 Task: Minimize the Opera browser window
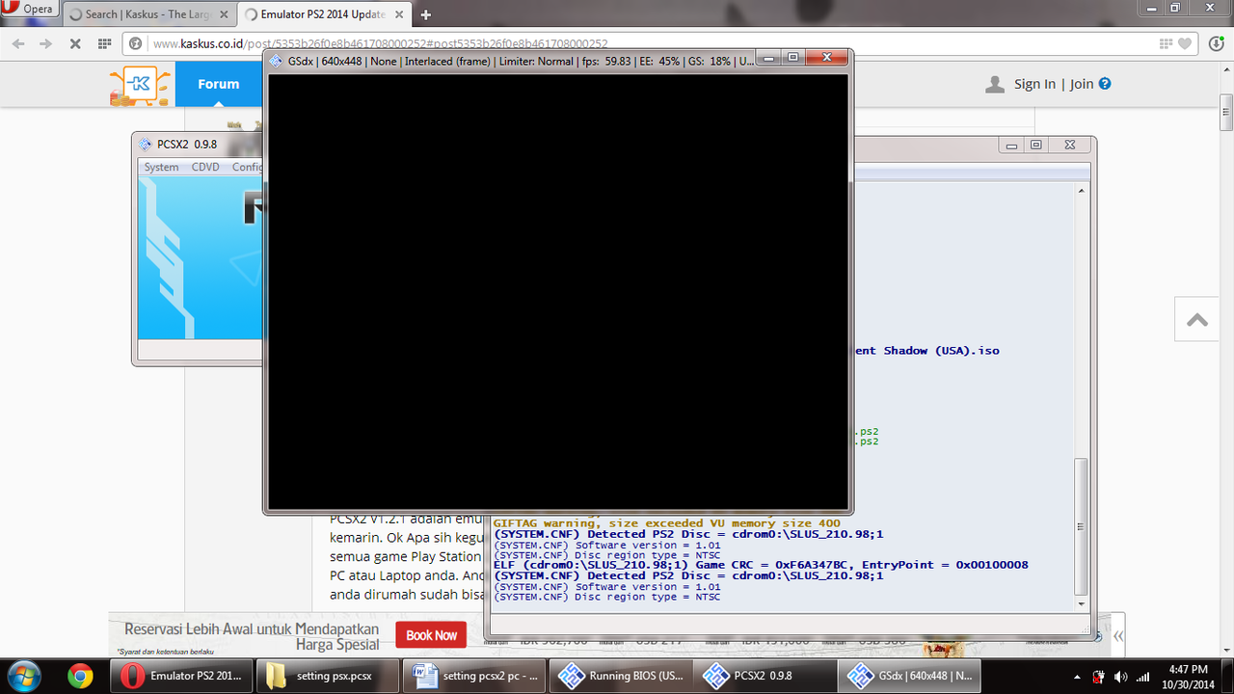(x=1151, y=8)
